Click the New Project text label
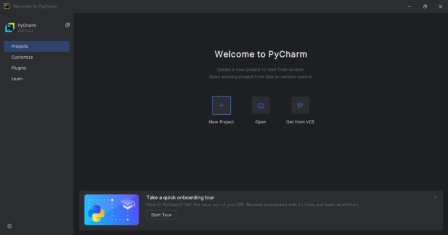Screen dimensions: 448x235 pos(221,122)
